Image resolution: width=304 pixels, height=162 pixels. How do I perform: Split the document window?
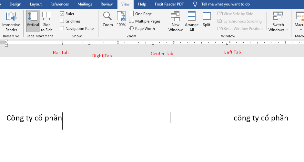(x=207, y=19)
